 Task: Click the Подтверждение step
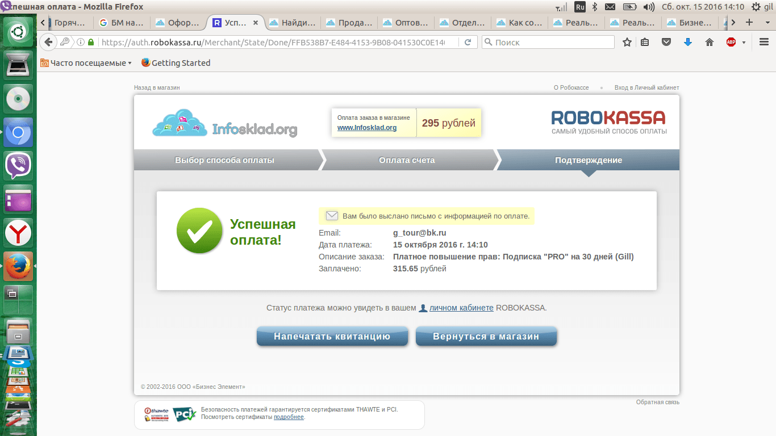point(589,160)
